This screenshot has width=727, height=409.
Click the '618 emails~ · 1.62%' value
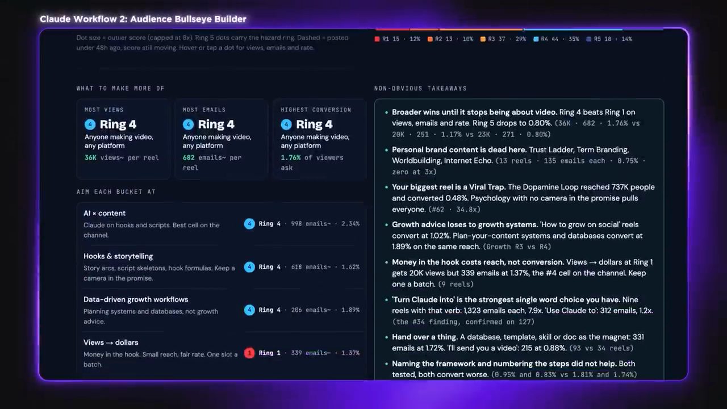pos(325,267)
